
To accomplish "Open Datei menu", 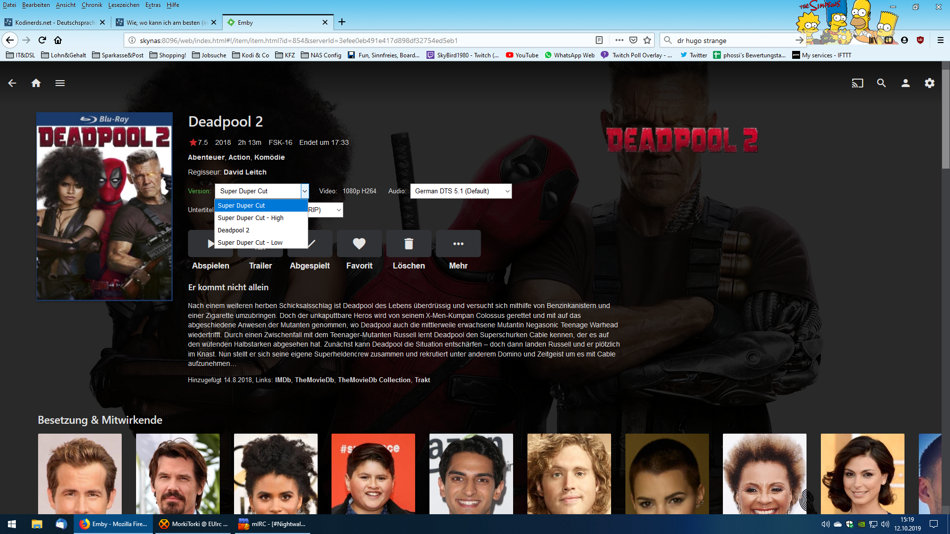I will click(x=9, y=5).
